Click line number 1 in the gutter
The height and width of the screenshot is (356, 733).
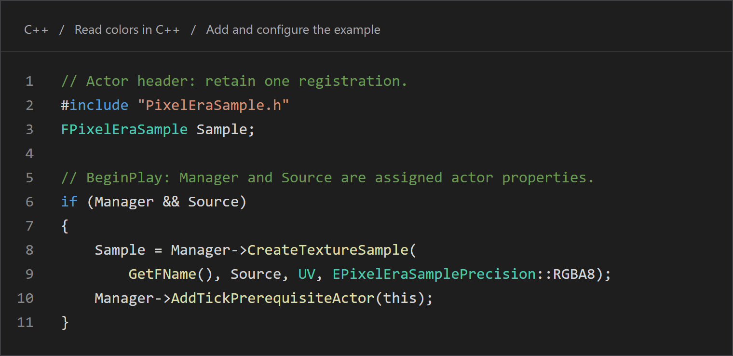[29, 81]
